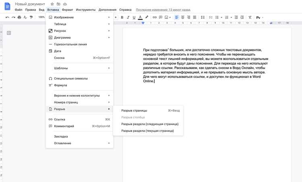Toggle underline formatting
The image size is (302, 182).
(x=134, y=17)
